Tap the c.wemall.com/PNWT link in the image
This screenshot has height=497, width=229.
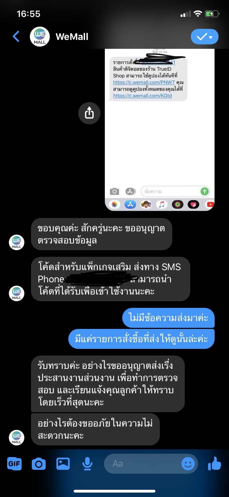[144, 82]
